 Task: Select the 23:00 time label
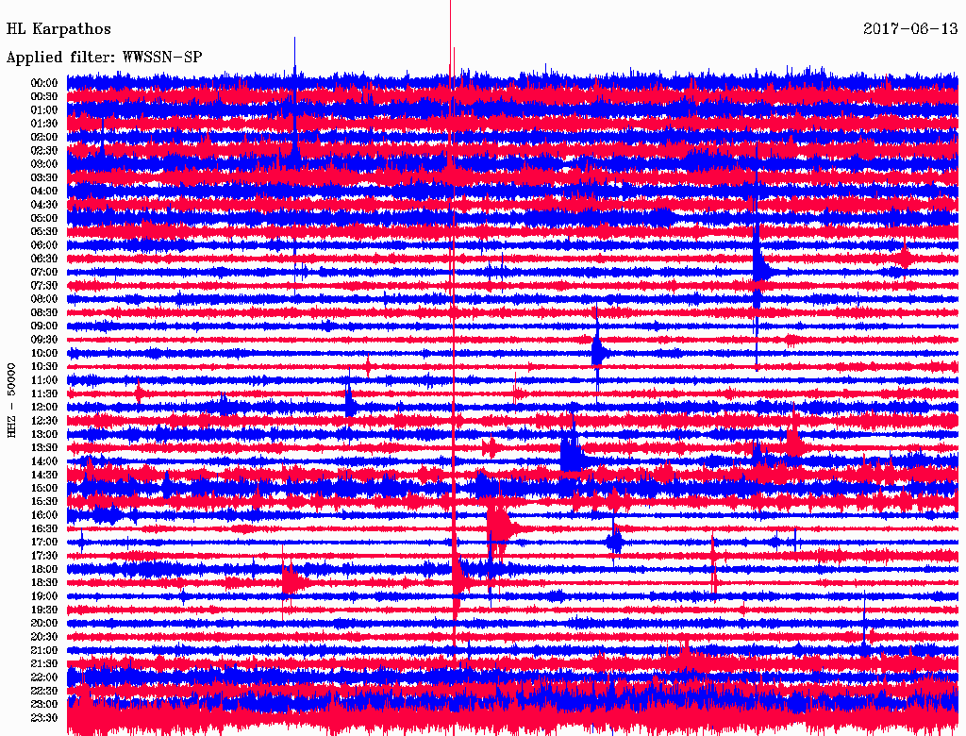coord(44,705)
